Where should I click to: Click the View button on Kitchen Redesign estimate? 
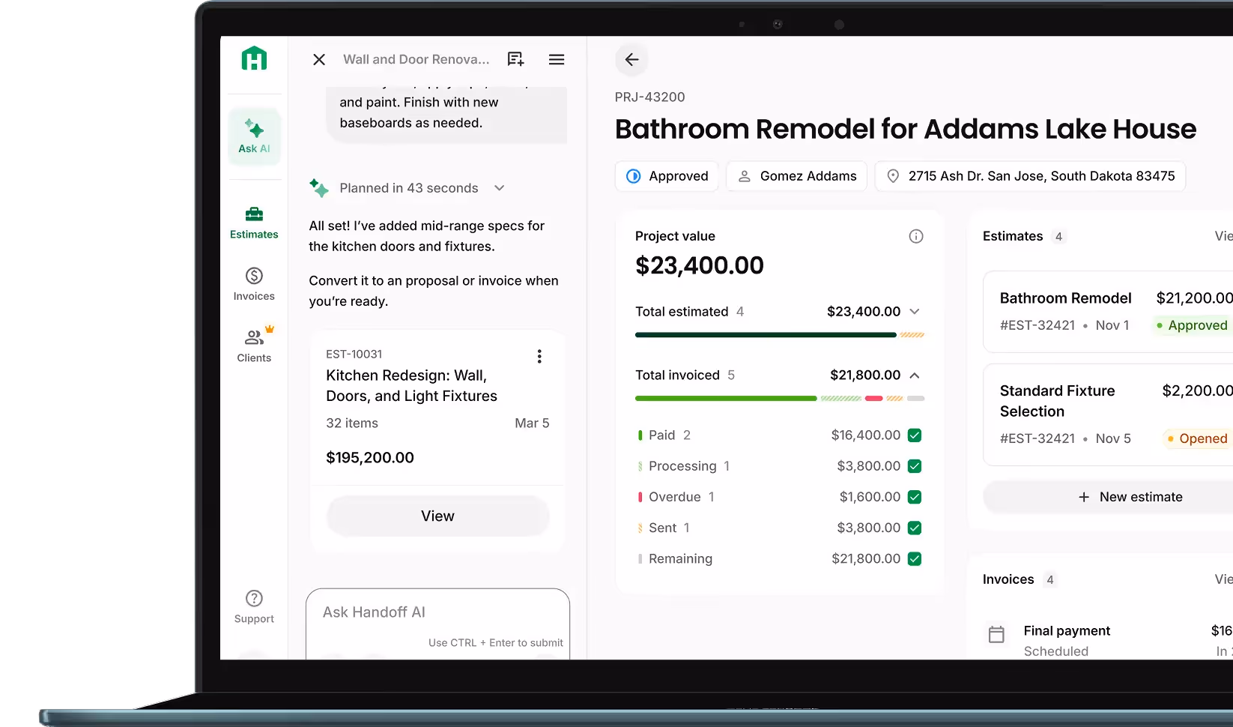point(438,516)
